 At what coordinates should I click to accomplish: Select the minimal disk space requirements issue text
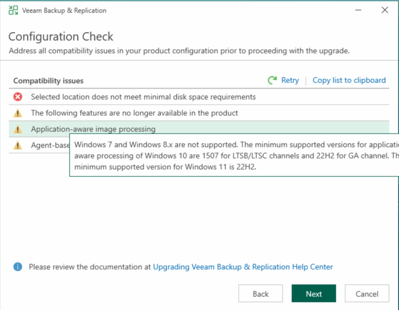coord(143,97)
